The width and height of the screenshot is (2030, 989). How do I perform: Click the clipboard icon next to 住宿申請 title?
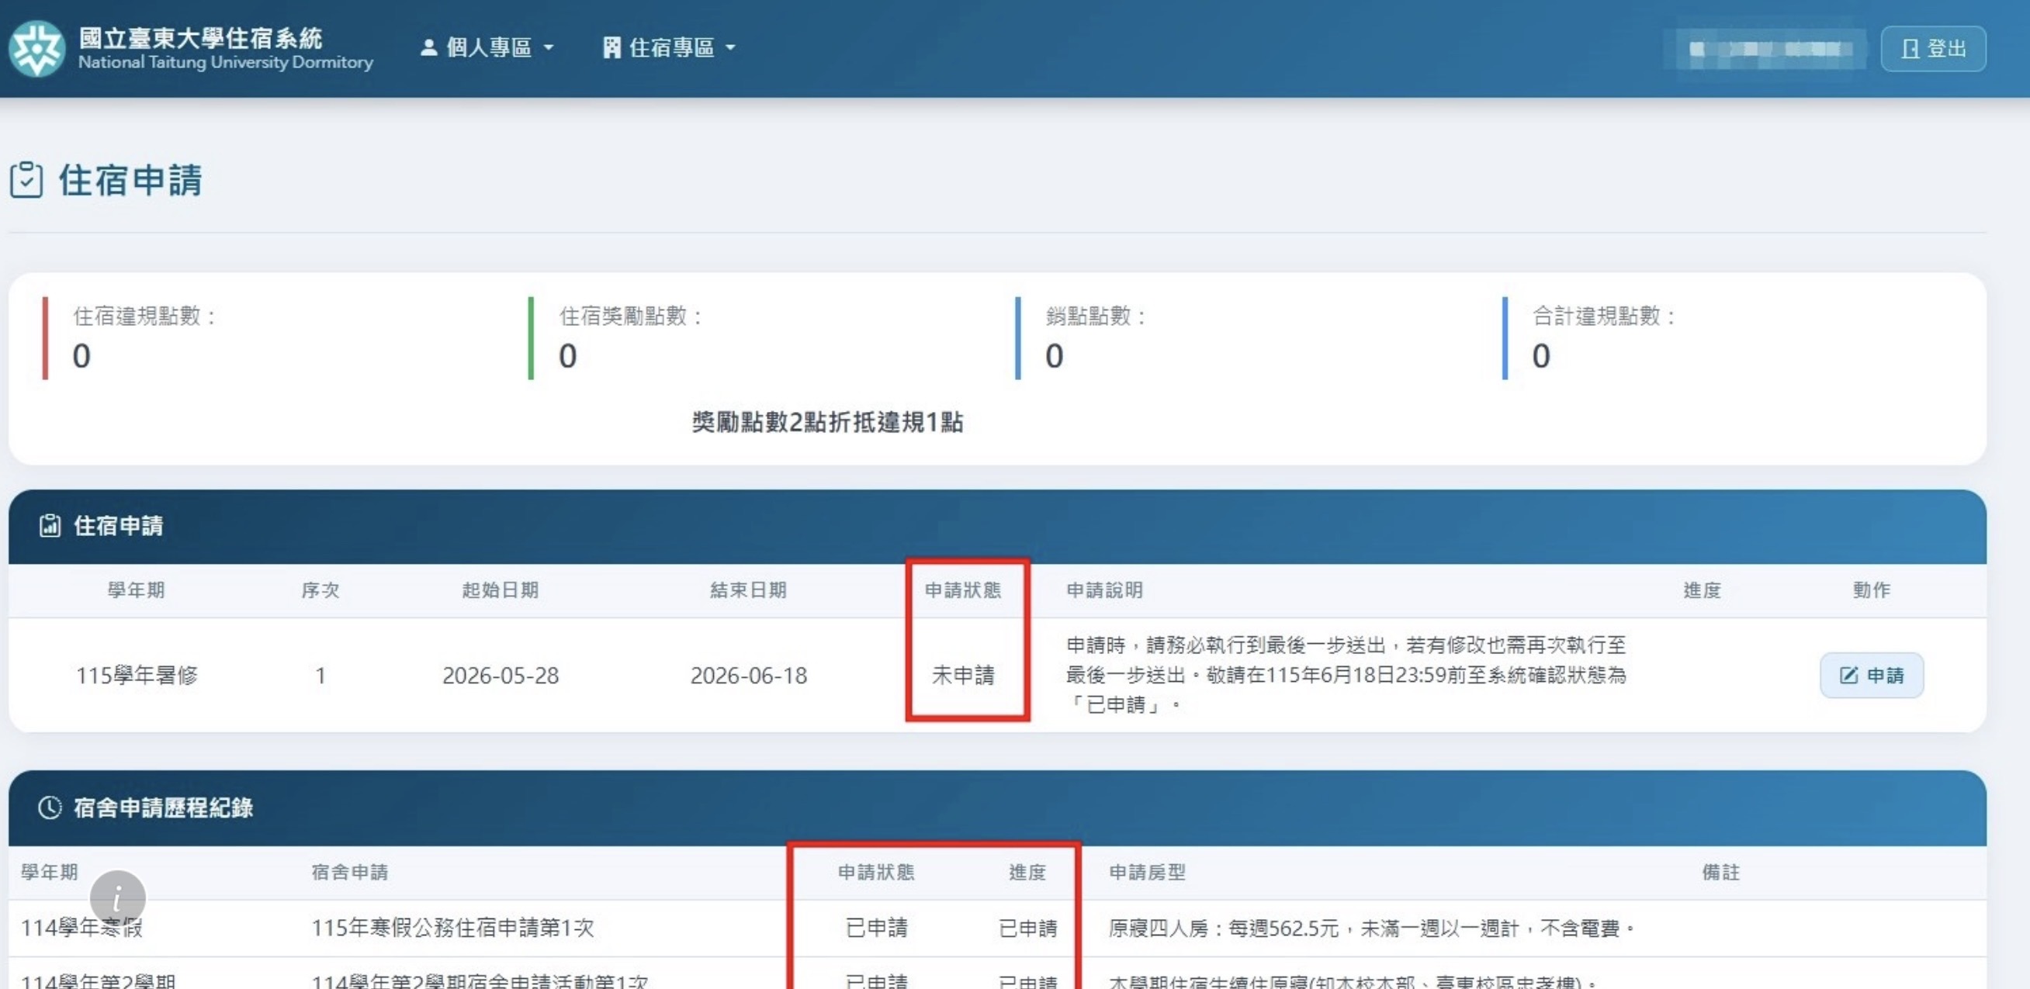(x=26, y=179)
